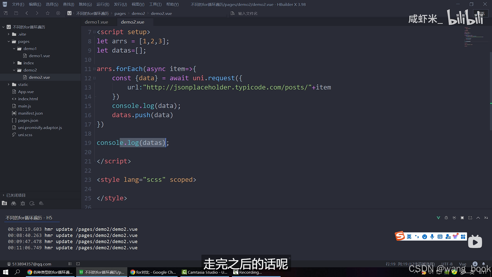Open the 编辑(E) menu

tap(35, 4)
